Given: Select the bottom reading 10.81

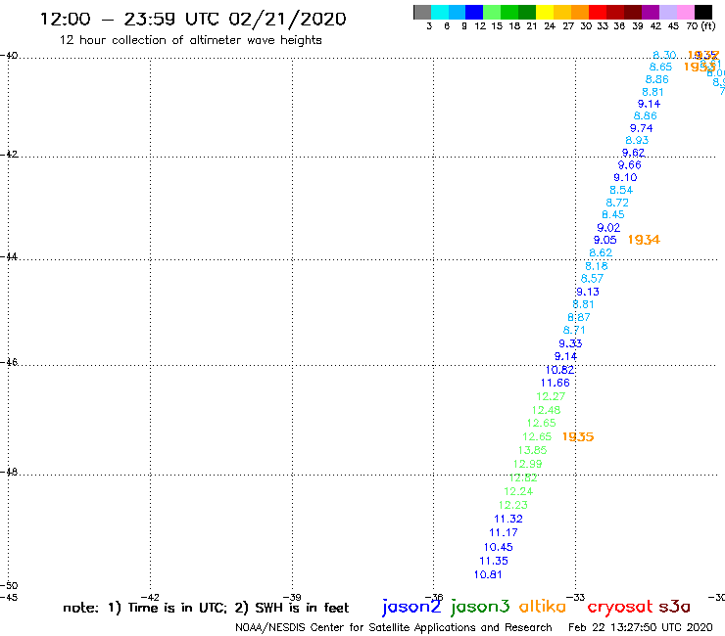Looking at the screenshot, I should click(488, 574).
